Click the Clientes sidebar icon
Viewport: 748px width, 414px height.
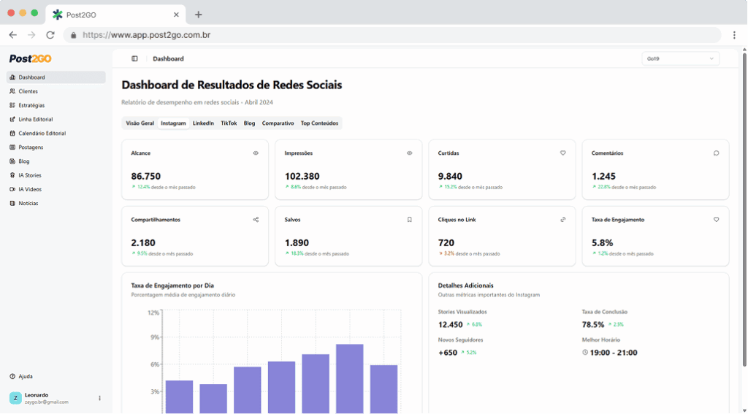pos(12,91)
